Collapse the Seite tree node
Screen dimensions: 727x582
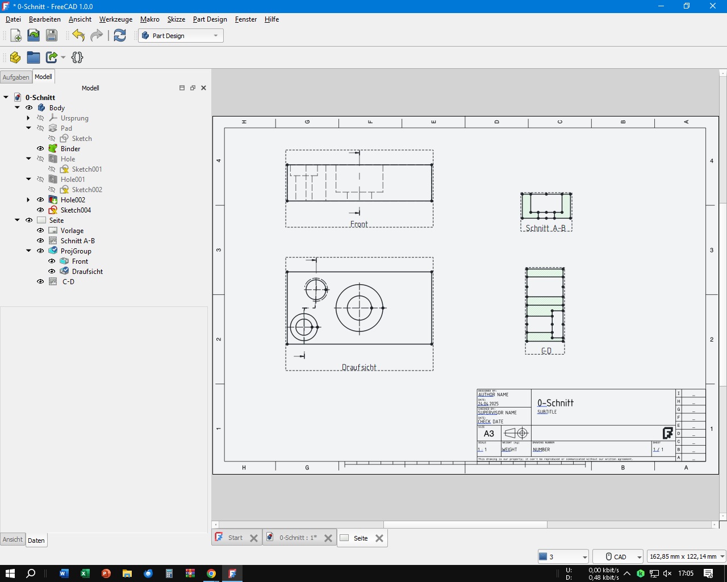pos(18,220)
